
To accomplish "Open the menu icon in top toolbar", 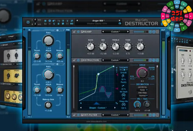I will pyautogui.click(x=45, y=21).
